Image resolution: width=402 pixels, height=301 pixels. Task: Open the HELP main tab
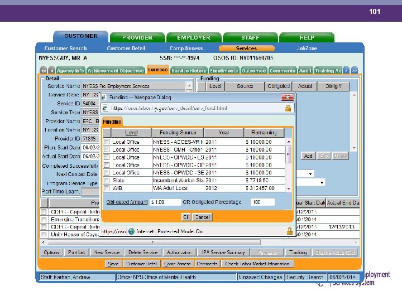[x=307, y=38]
